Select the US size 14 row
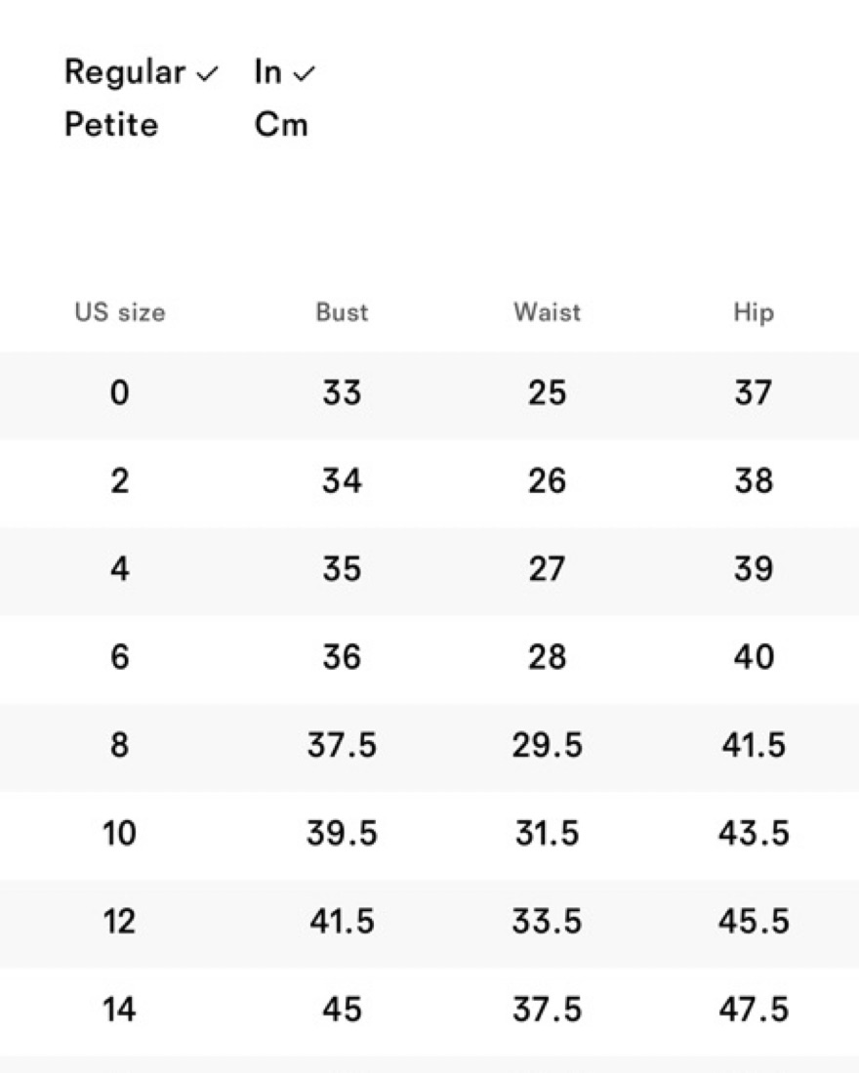Viewport: 859px width, 1073px height. [429, 1011]
